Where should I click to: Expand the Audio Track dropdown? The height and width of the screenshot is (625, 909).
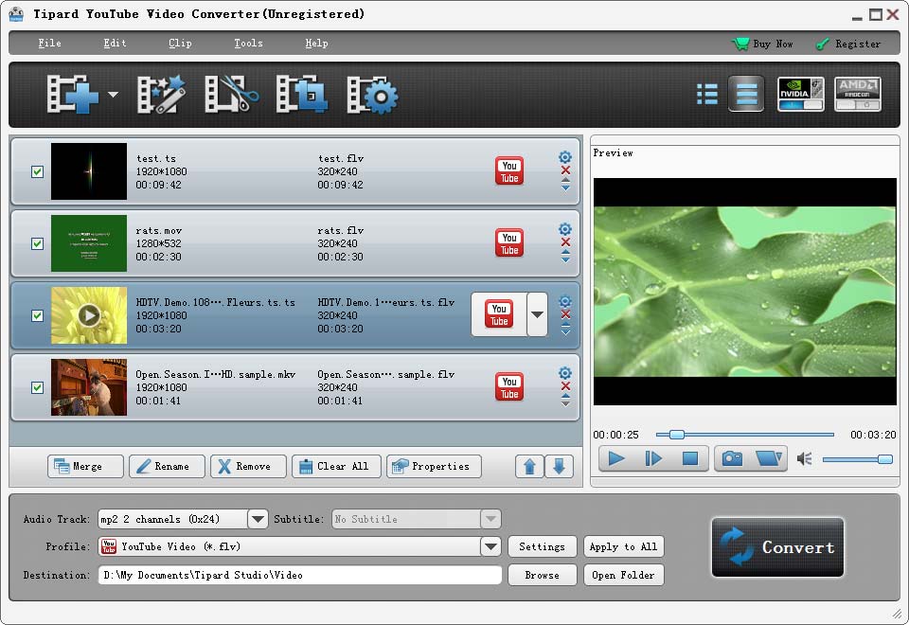(x=258, y=519)
